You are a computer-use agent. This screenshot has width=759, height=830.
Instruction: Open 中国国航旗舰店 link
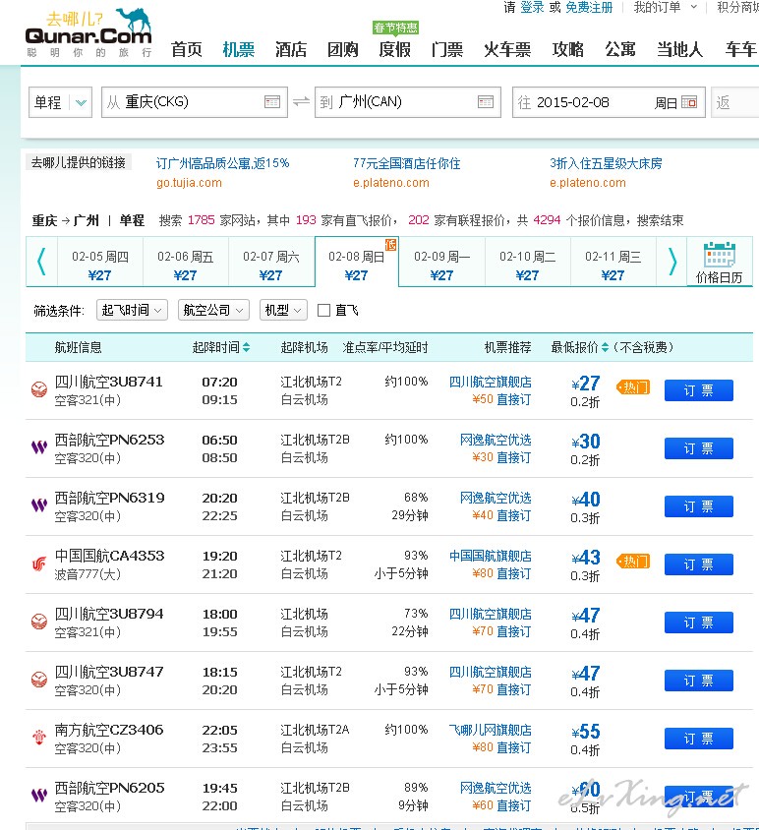pyautogui.click(x=491, y=556)
